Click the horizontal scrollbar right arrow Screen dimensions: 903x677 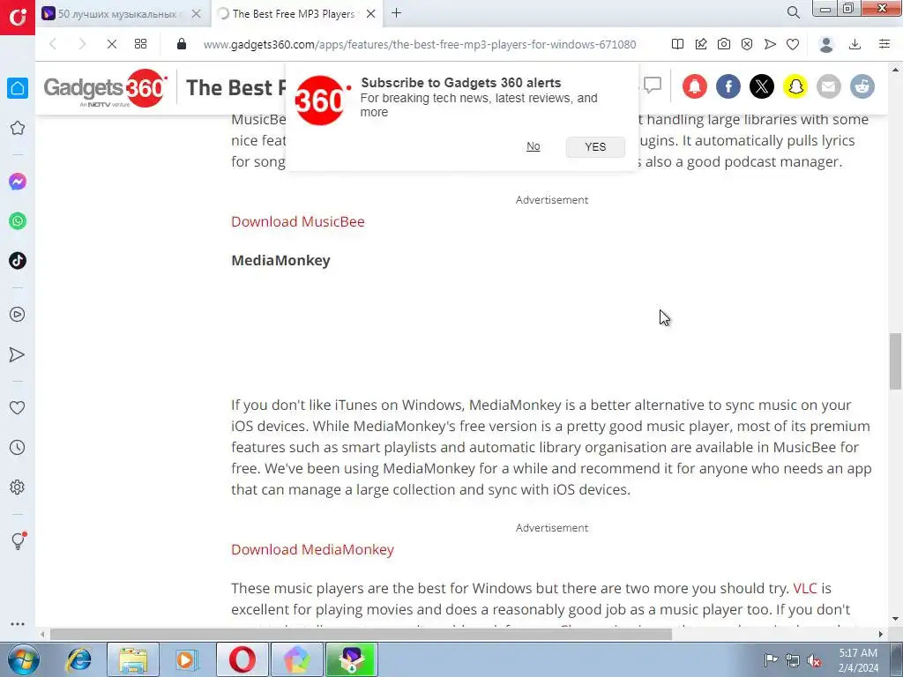click(x=881, y=635)
